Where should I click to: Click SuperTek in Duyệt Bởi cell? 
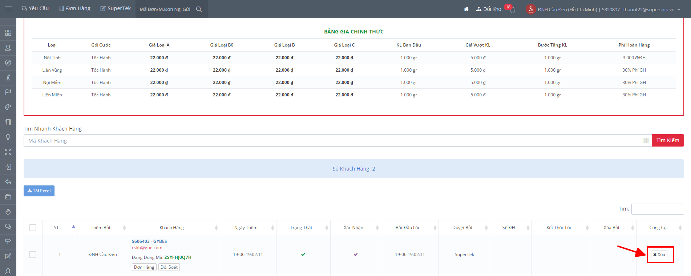[464, 255]
